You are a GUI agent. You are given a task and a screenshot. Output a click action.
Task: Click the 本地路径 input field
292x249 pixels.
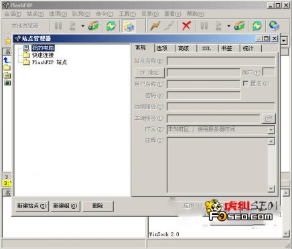pos(214,118)
